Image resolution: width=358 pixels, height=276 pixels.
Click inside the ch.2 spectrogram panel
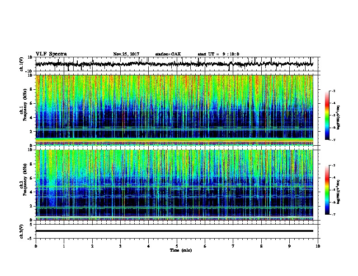(x=174, y=185)
